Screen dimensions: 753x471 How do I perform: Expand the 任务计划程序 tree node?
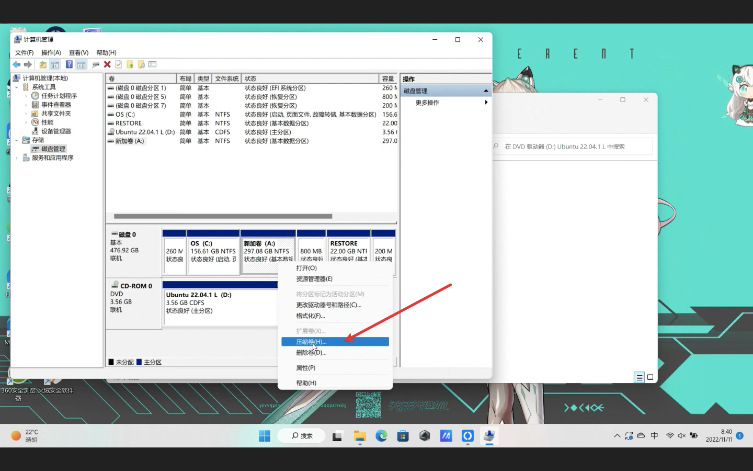(x=26, y=96)
